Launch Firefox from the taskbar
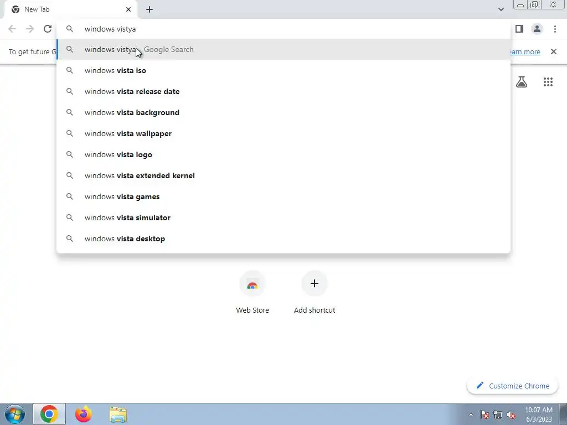The image size is (567, 425). pyautogui.click(x=84, y=414)
